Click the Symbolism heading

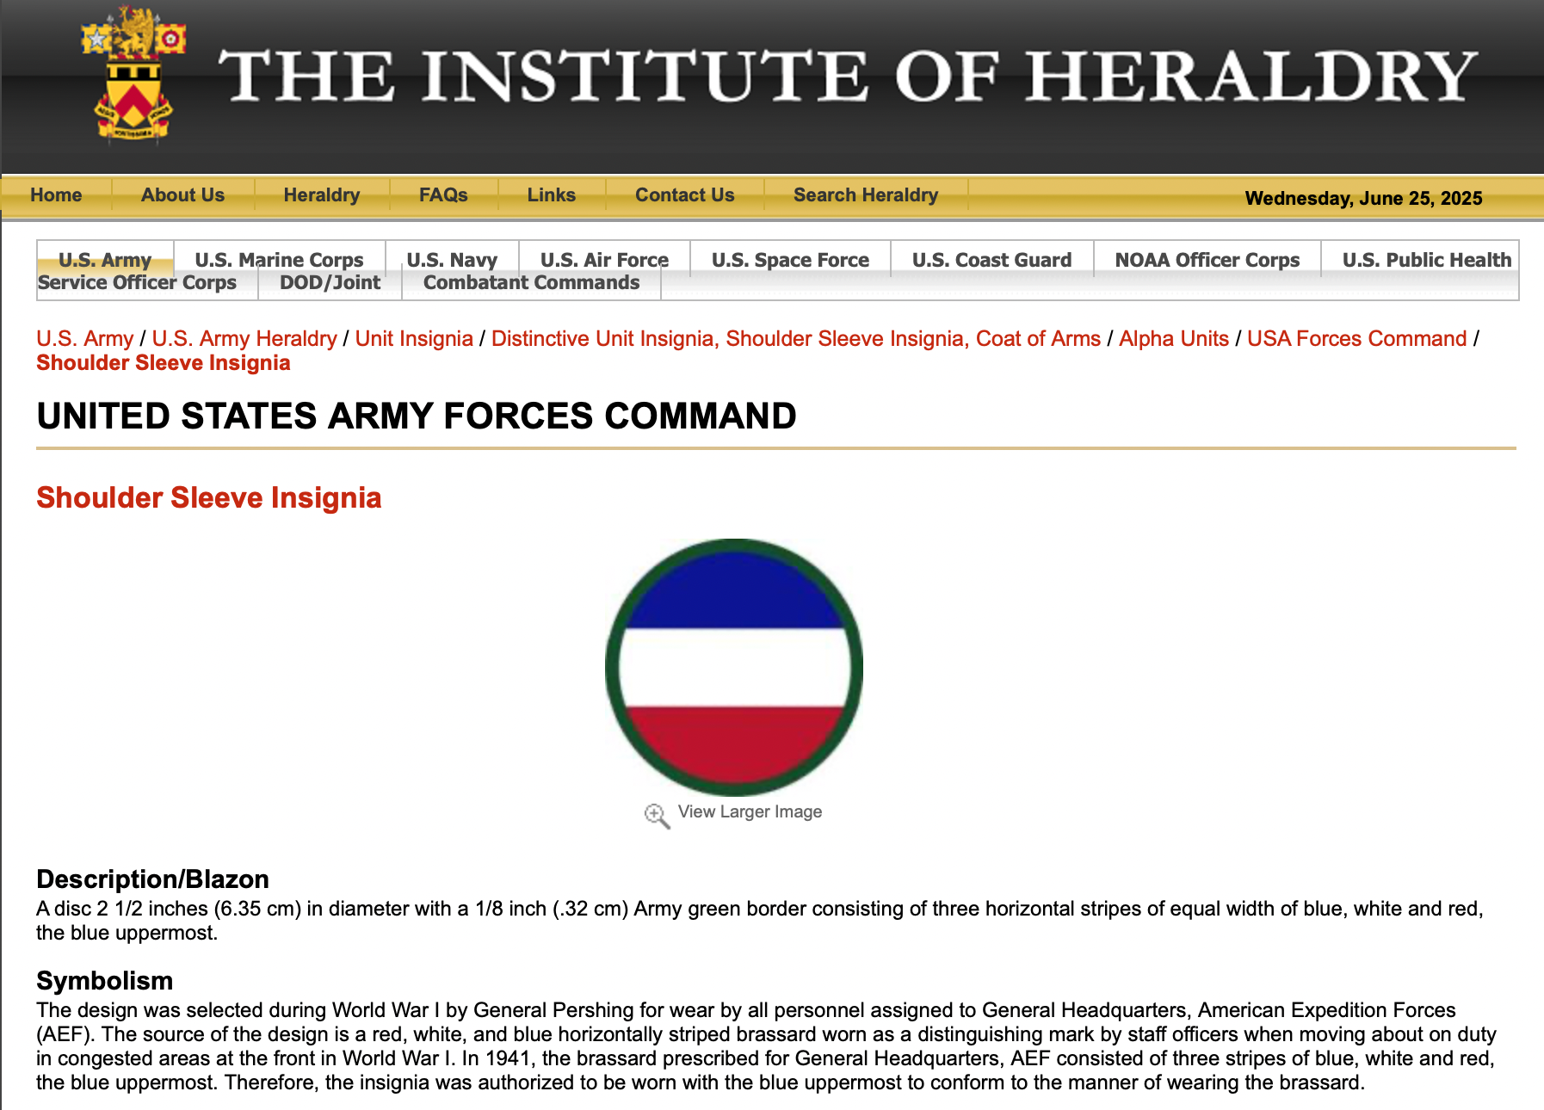coord(104,980)
